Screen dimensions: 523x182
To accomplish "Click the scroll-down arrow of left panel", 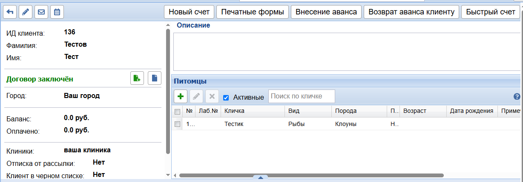I will point(168,175).
